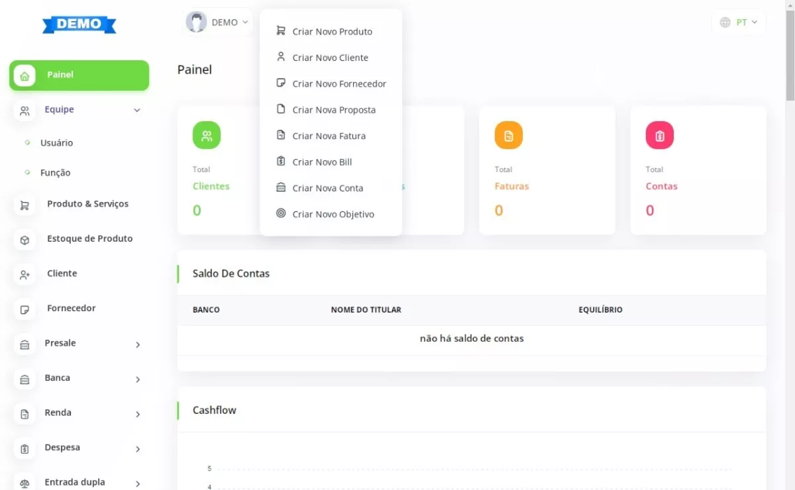Expand the Presale menu
The height and width of the screenshot is (490, 795).
point(137,344)
